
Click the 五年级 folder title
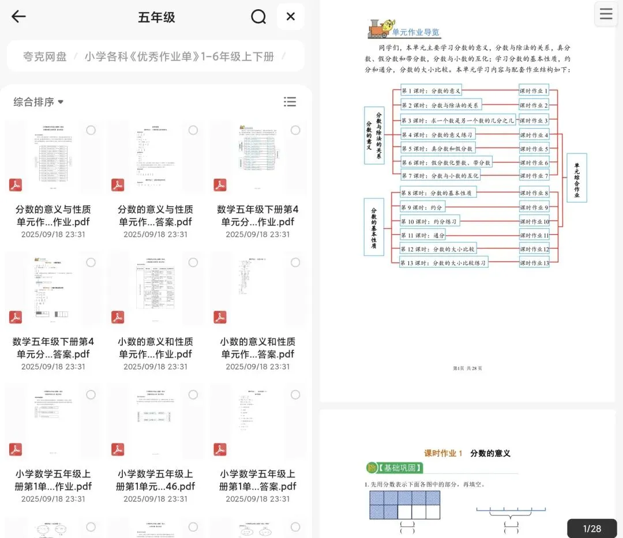pos(156,17)
